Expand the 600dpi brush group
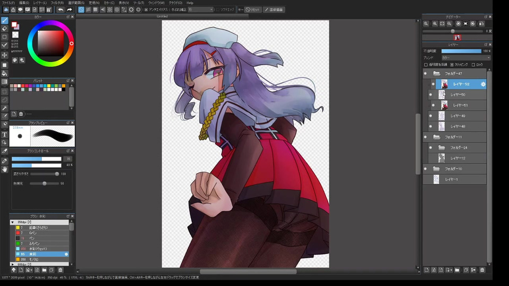509x286 pixels. tap(12, 264)
